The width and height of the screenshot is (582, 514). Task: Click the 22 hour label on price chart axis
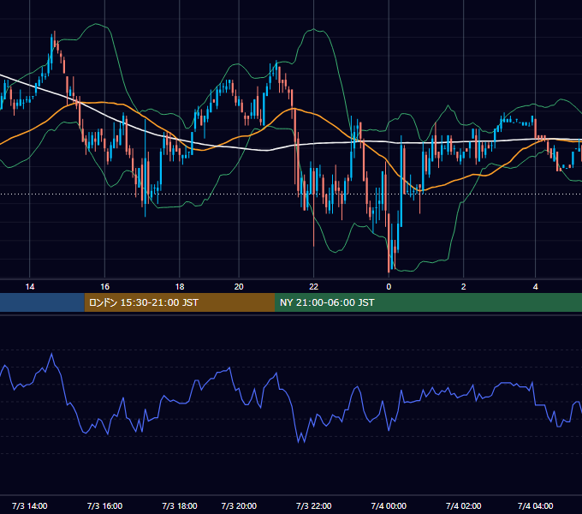314,287
